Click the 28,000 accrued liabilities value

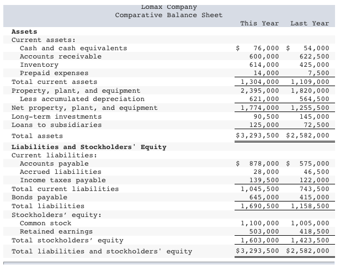coord(266,172)
